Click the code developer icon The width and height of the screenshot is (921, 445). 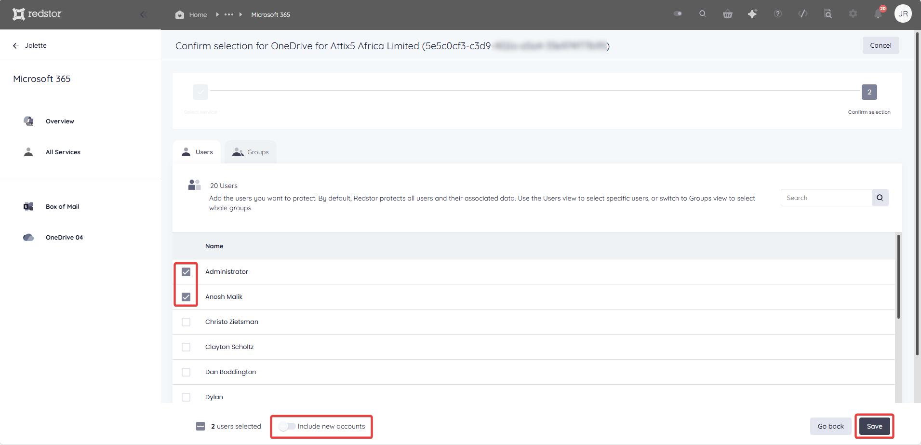click(803, 13)
